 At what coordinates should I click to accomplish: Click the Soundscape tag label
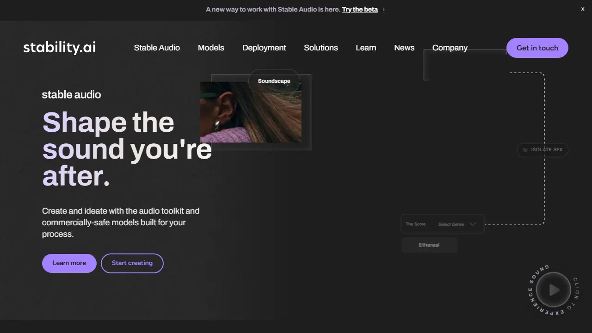[274, 81]
